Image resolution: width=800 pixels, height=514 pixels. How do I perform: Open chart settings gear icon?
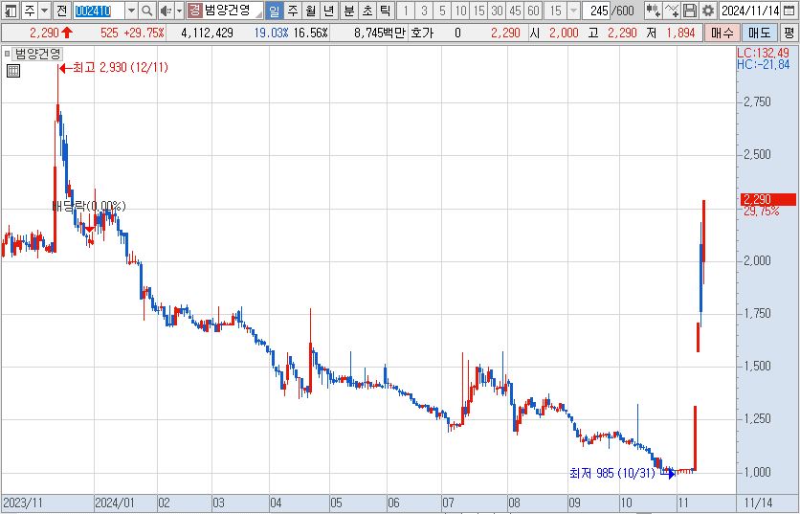[707, 11]
